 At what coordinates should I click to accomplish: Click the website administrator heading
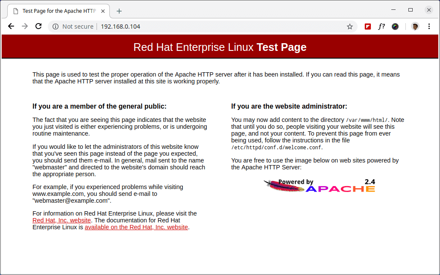pyautogui.click(x=289, y=106)
